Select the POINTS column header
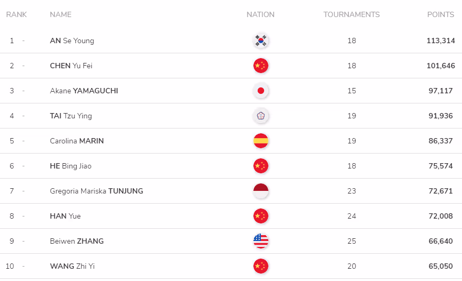The height and width of the screenshot is (281, 462). click(441, 14)
